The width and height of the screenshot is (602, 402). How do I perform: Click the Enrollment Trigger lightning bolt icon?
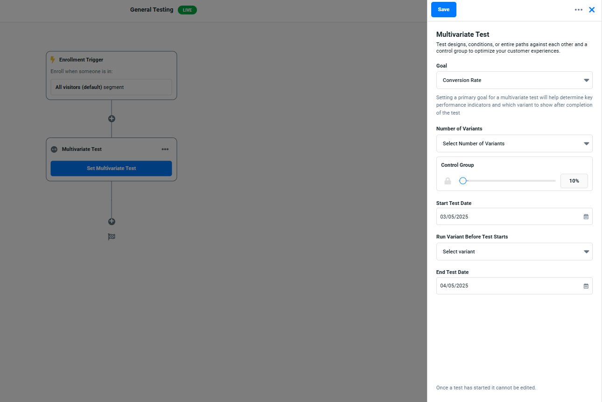[x=53, y=60]
